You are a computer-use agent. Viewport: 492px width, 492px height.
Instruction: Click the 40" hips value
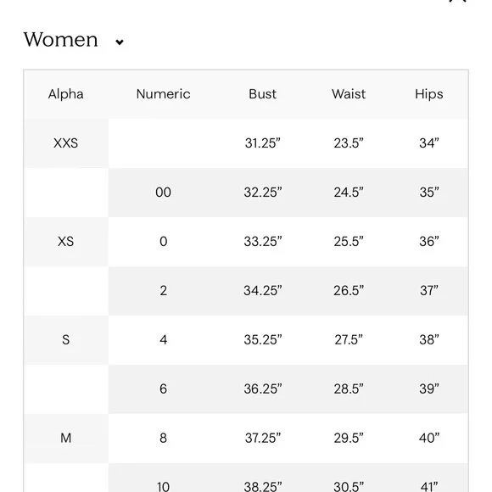click(429, 438)
